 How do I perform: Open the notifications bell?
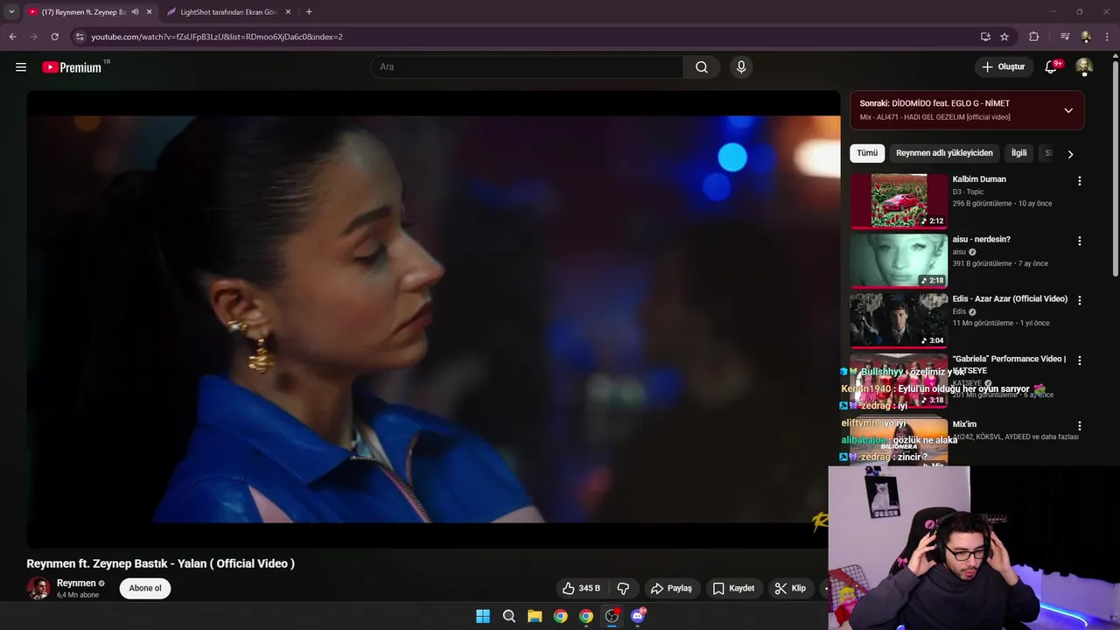[1052, 67]
